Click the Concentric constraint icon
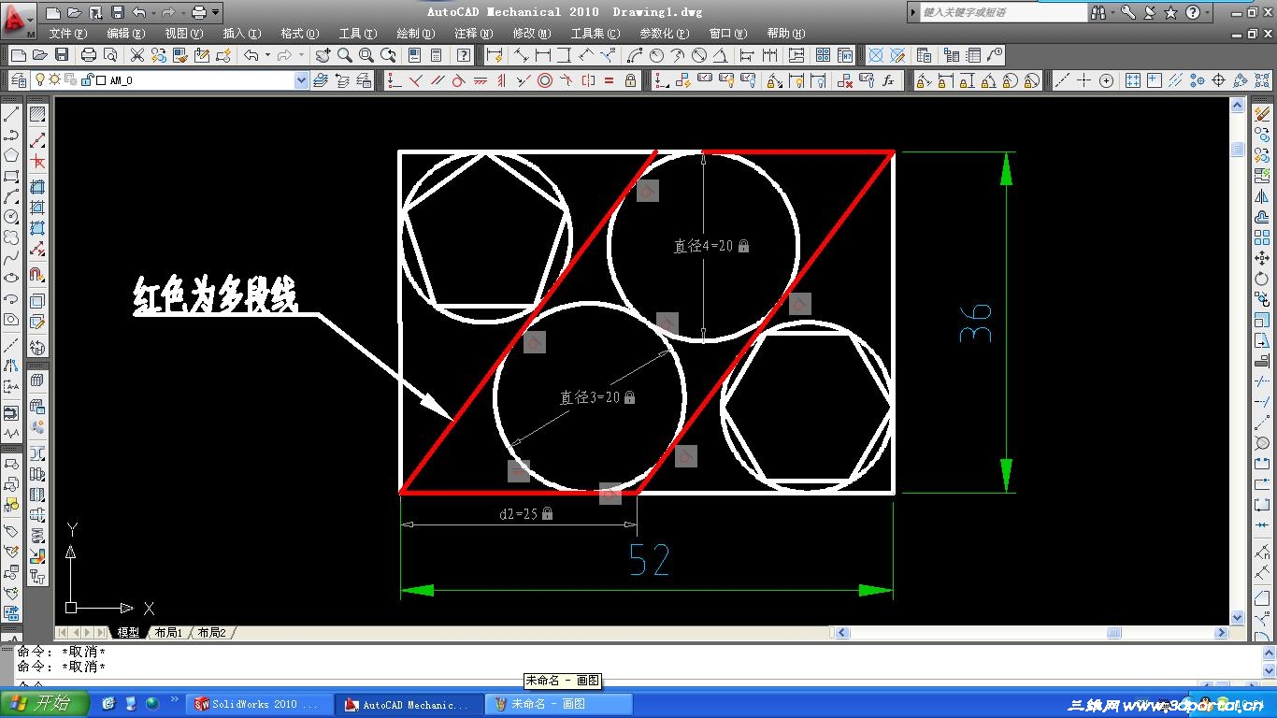This screenshot has width=1277, height=718. [x=545, y=80]
